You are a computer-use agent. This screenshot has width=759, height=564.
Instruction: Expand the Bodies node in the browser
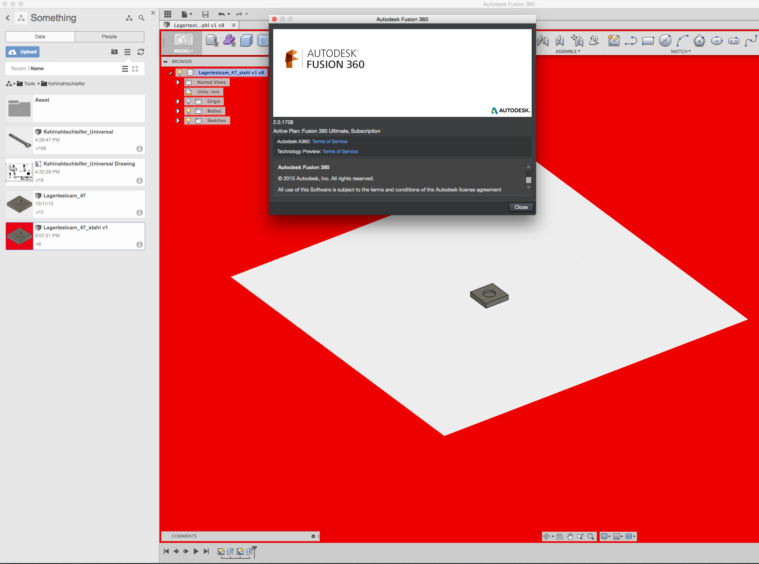point(178,111)
